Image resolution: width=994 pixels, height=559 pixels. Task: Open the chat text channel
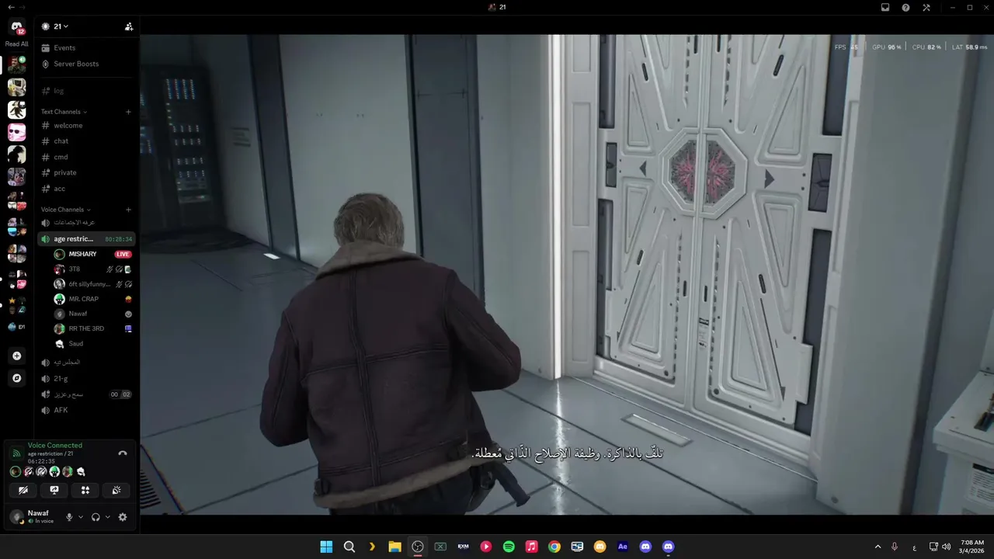[x=85, y=141]
